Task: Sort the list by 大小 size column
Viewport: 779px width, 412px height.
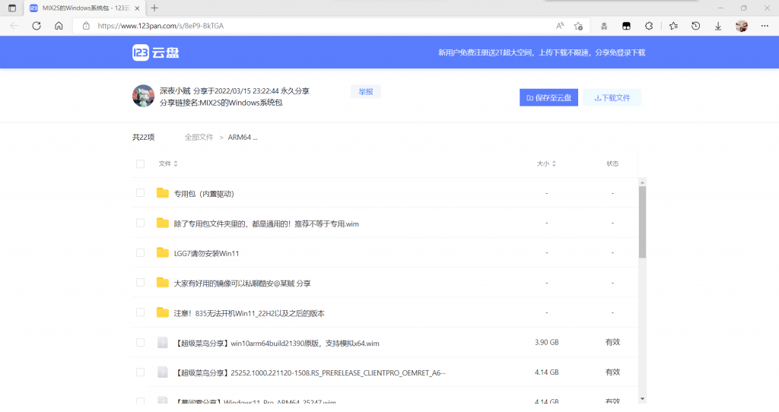Action: (x=546, y=163)
